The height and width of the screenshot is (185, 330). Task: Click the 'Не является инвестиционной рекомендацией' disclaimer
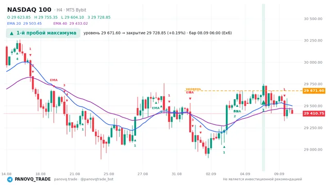[x=262, y=179]
